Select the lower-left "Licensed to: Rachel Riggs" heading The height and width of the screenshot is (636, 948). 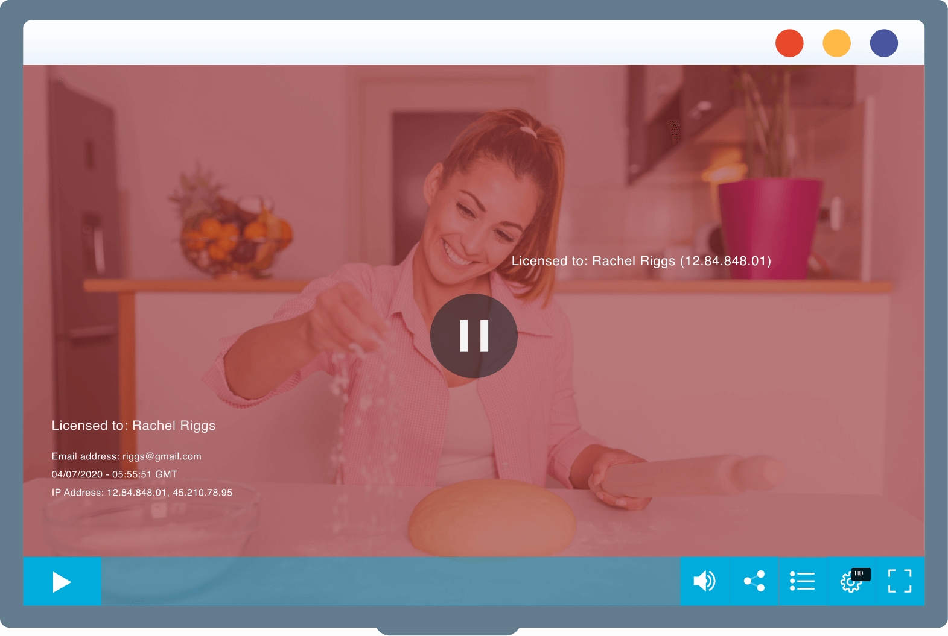point(133,426)
